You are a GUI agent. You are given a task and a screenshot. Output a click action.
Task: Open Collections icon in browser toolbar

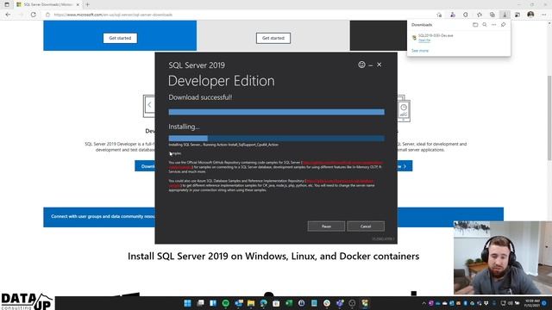pos(492,15)
